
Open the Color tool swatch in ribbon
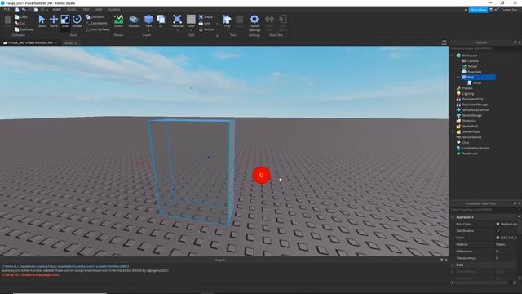[x=191, y=19]
